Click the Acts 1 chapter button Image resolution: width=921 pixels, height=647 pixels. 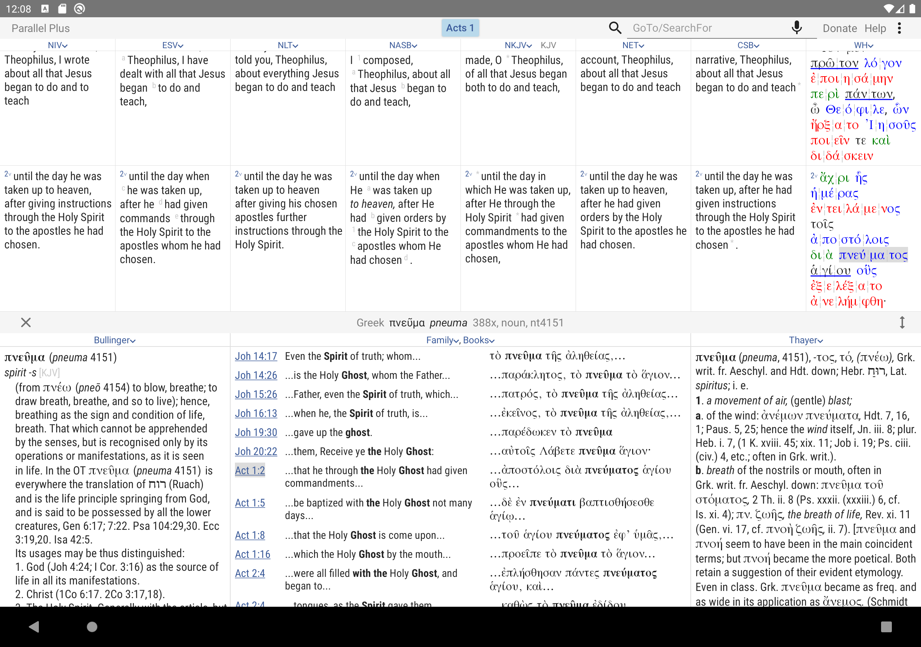460,28
